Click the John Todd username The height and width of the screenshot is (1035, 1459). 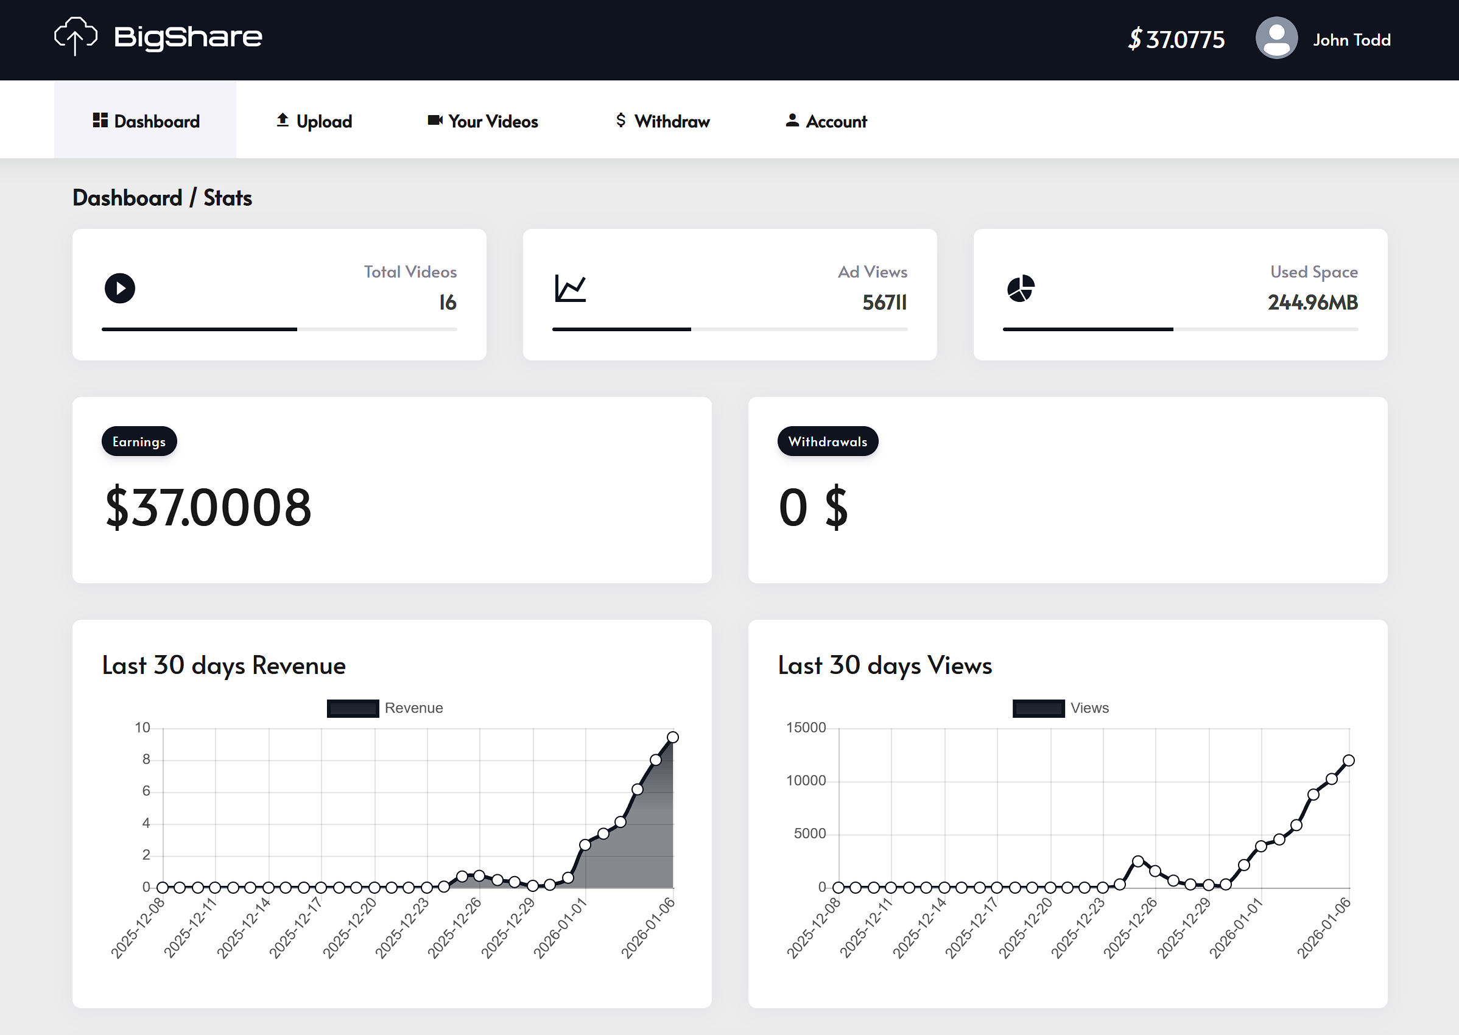point(1351,40)
